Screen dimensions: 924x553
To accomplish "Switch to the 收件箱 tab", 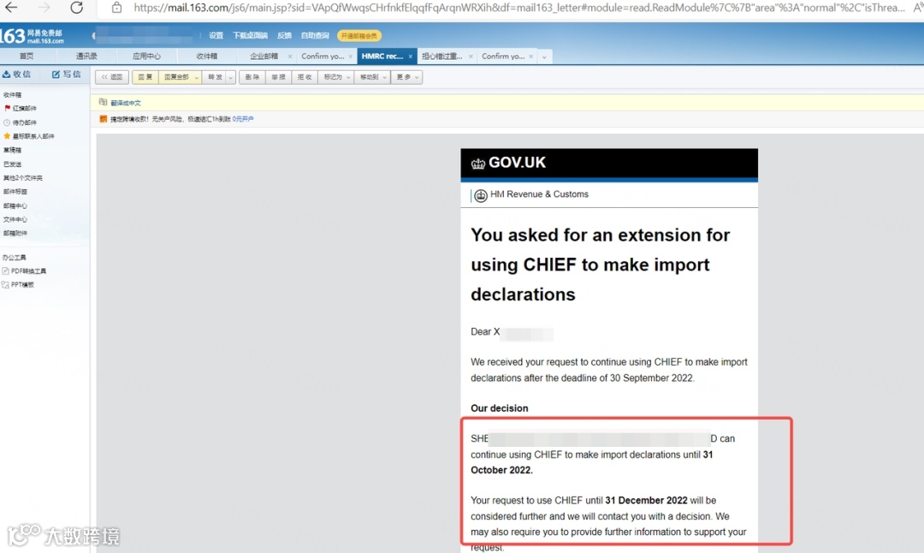I will pyautogui.click(x=207, y=56).
